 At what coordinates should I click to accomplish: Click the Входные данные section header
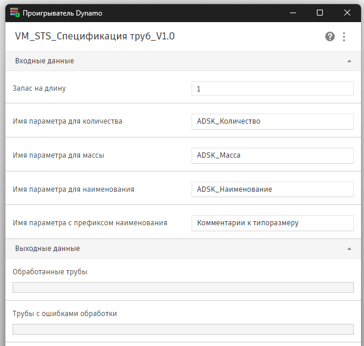183,61
